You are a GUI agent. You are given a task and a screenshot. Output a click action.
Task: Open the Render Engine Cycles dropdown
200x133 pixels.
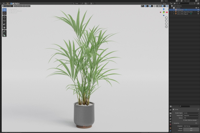191,113
